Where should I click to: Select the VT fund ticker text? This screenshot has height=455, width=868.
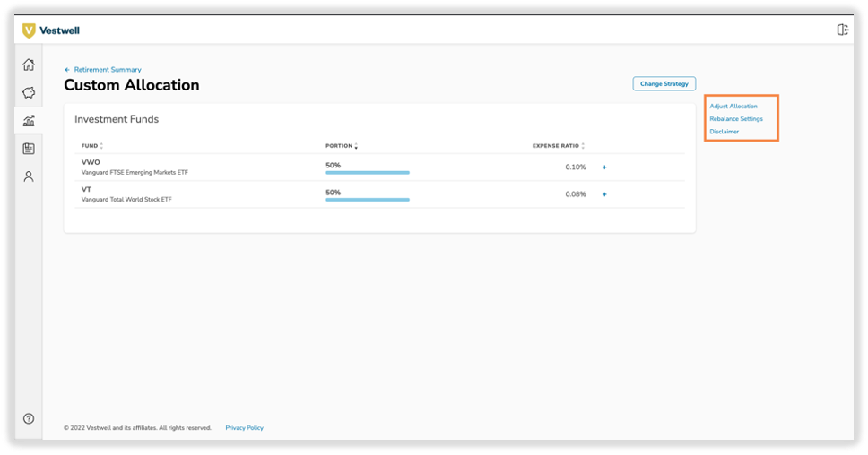pyautogui.click(x=86, y=190)
